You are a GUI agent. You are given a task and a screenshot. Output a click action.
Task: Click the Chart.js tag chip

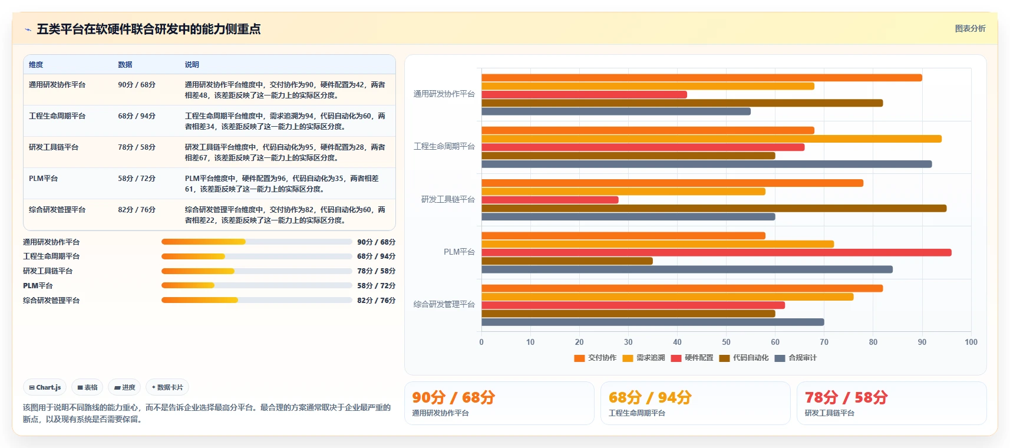[x=45, y=387]
